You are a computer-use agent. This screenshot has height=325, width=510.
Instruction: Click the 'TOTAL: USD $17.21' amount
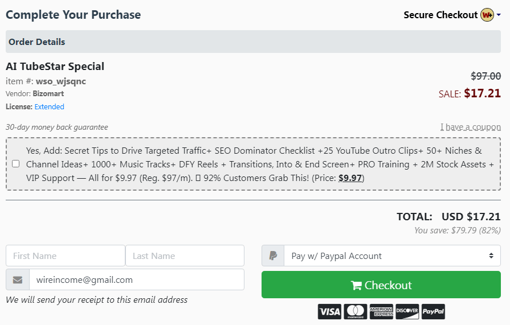click(x=448, y=217)
